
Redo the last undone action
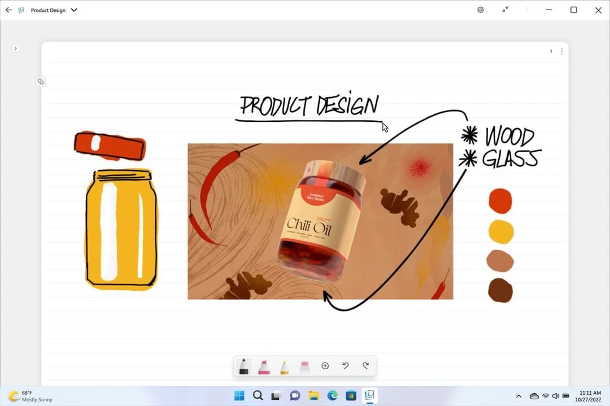point(365,366)
